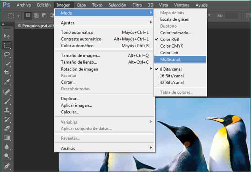Click Multicanal in Modo submenu
251x172 pixels.
tap(170, 59)
